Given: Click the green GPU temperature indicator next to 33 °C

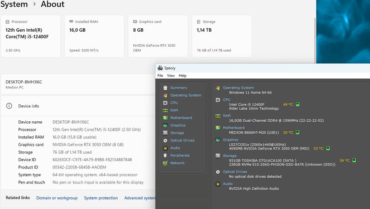Looking at the screenshot, I should [328, 148].
